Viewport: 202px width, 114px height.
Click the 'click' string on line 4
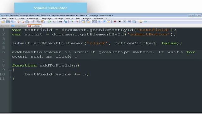pos(97,43)
